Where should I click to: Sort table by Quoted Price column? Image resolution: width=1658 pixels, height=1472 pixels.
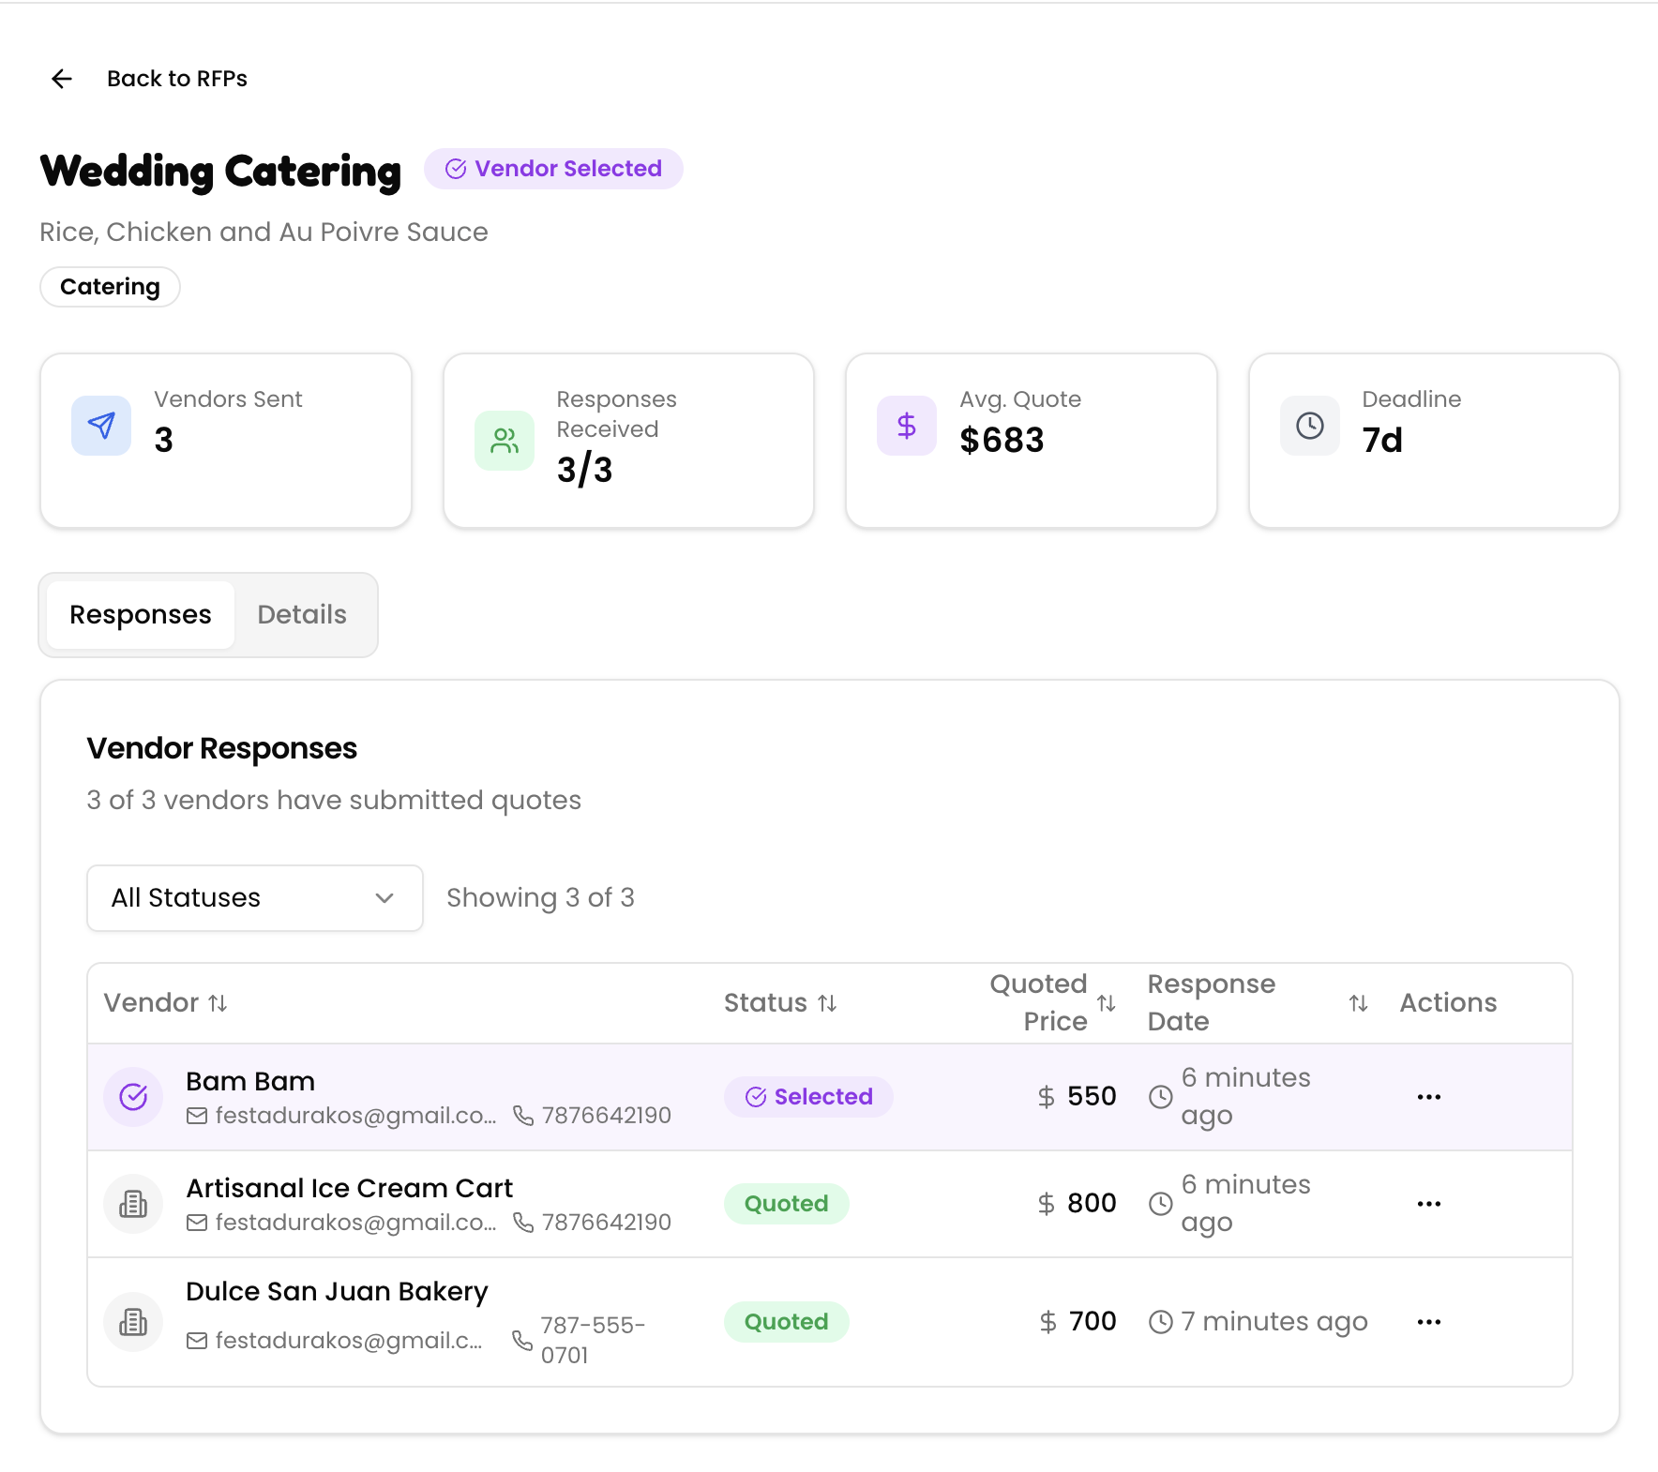[x=1107, y=1003]
